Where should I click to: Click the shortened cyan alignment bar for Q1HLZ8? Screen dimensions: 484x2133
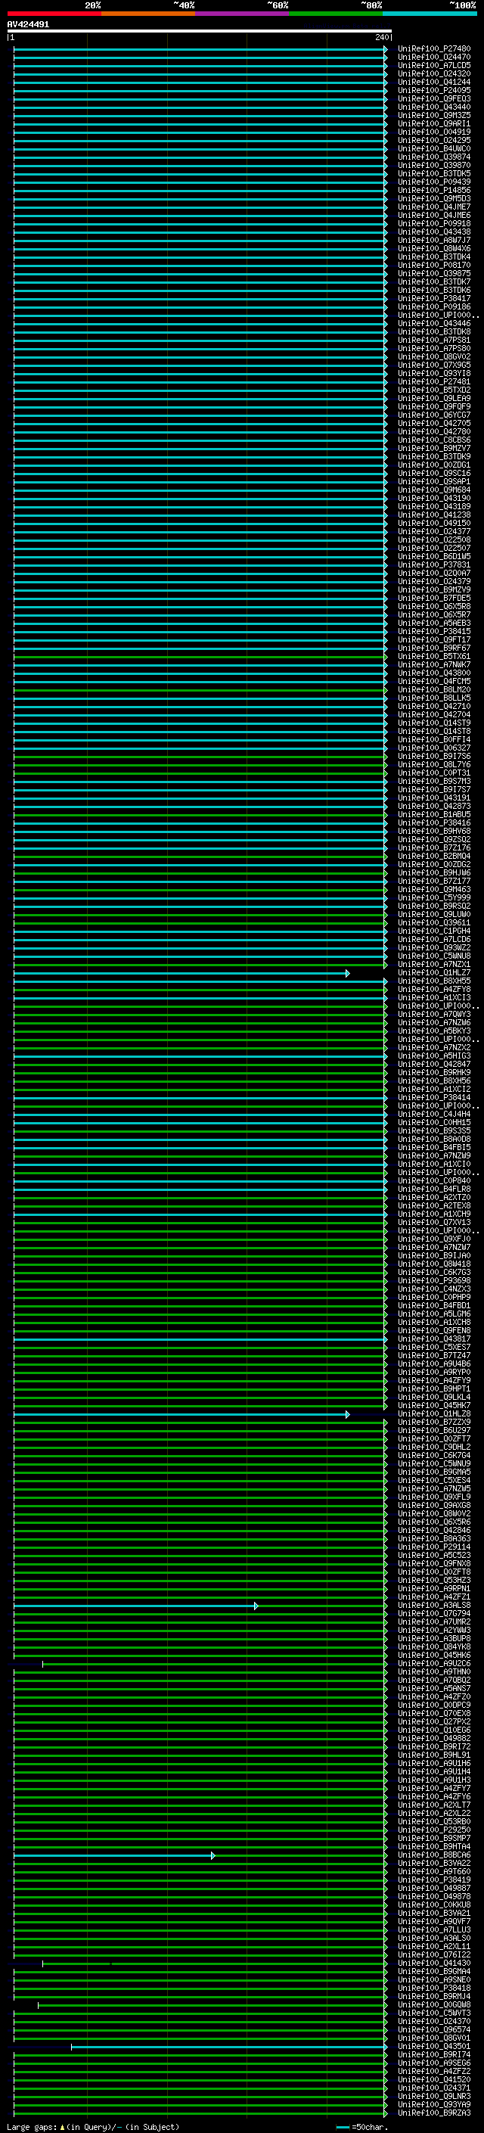(x=181, y=1415)
